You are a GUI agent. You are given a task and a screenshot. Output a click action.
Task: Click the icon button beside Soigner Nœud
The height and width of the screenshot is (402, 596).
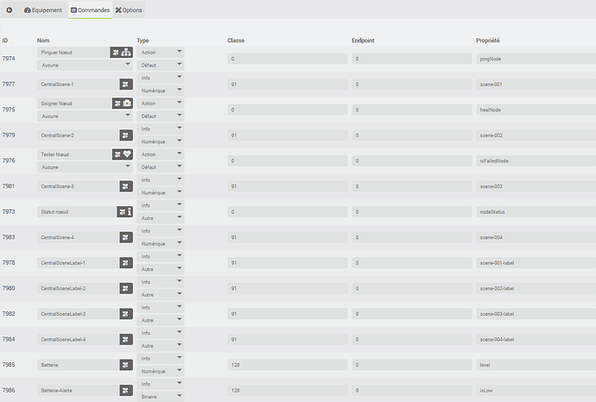point(121,104)
